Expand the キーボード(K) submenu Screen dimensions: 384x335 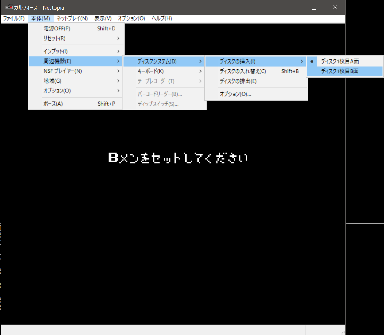tap(164, 71)
